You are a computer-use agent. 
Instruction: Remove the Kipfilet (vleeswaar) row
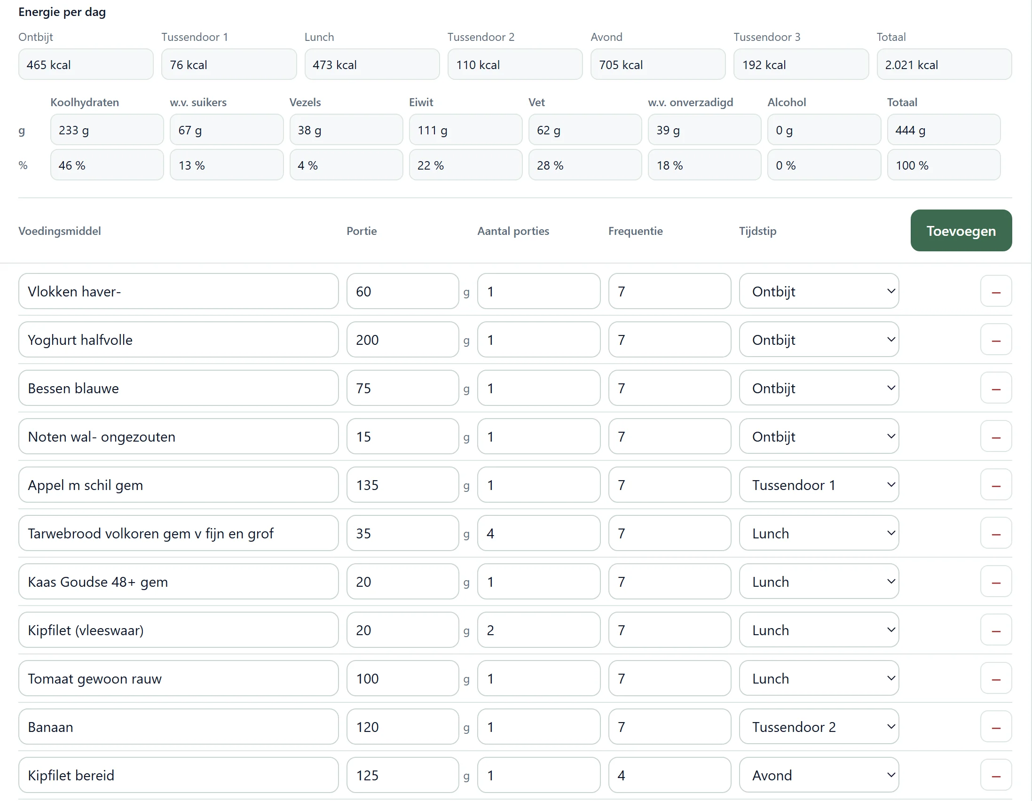[x=996, y=630]
